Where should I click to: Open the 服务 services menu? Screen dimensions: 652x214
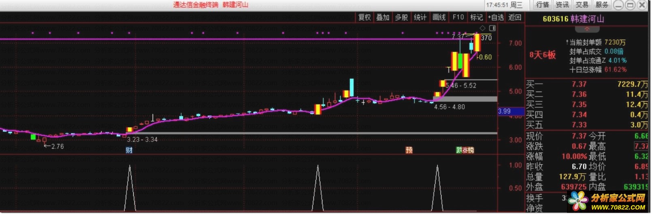[x=602, y=5]
